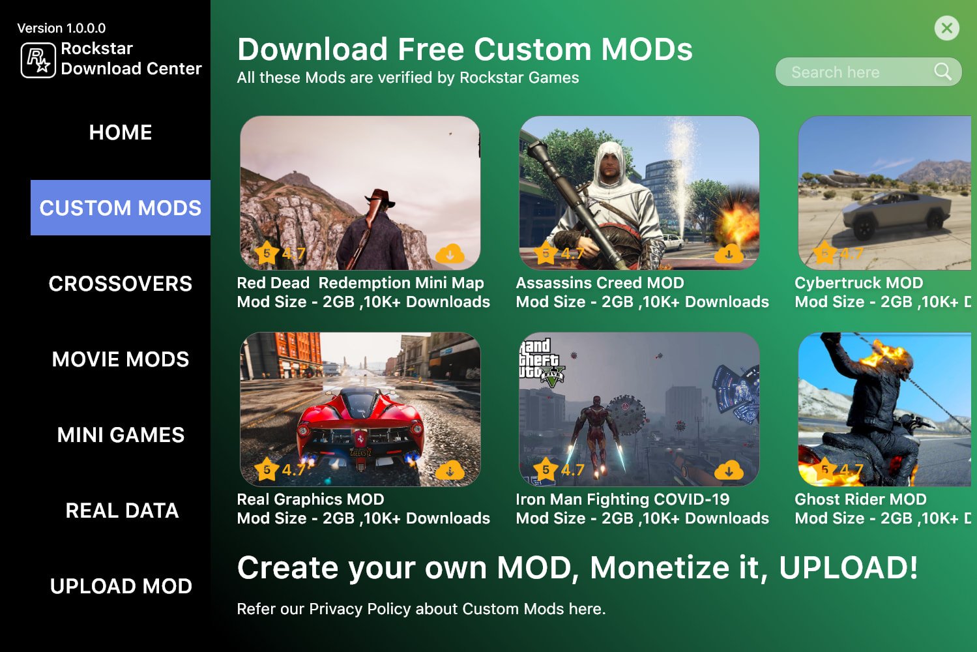The width and height of the screenshot is (977, 652).
Task: Open the REAL DATA page
Action: 121,511
